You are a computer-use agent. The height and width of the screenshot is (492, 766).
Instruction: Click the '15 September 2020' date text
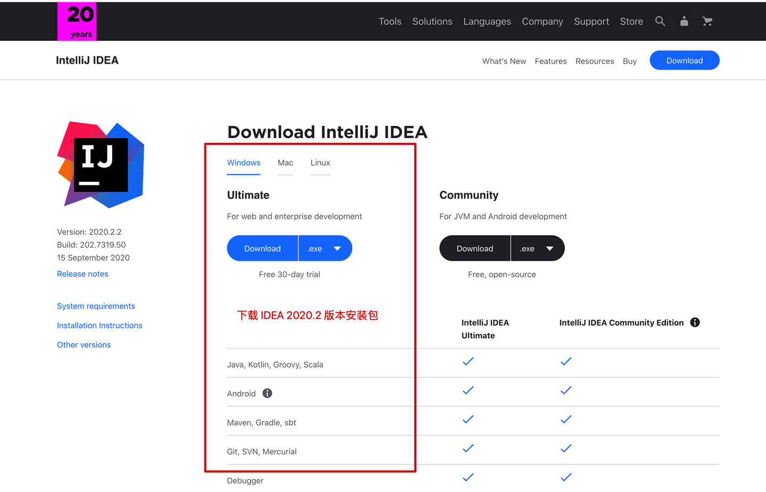pyautogui.click(x=94, y=258)
